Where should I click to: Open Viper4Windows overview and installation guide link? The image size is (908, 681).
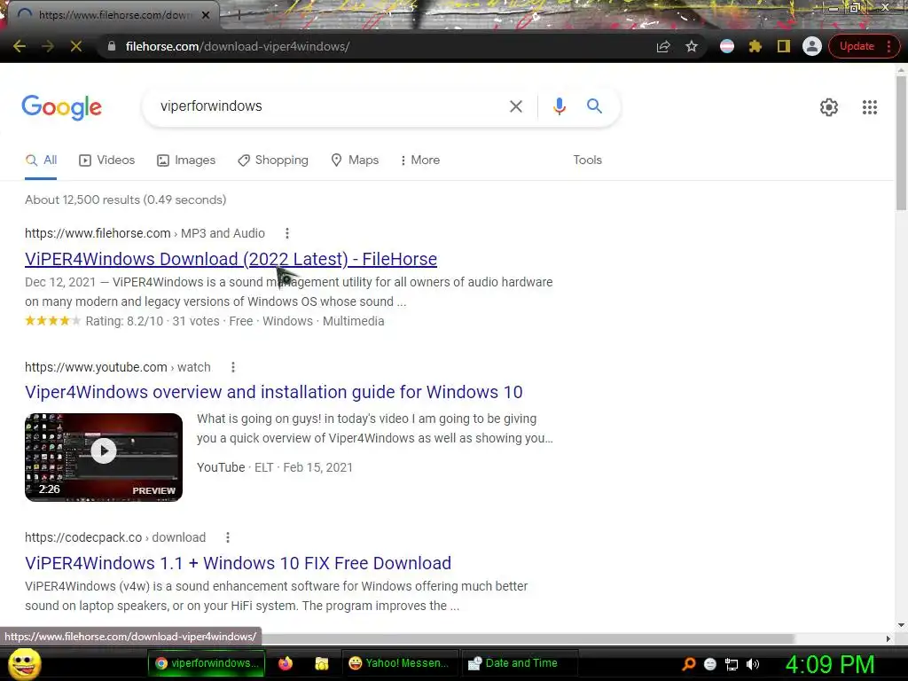[273, 393]
